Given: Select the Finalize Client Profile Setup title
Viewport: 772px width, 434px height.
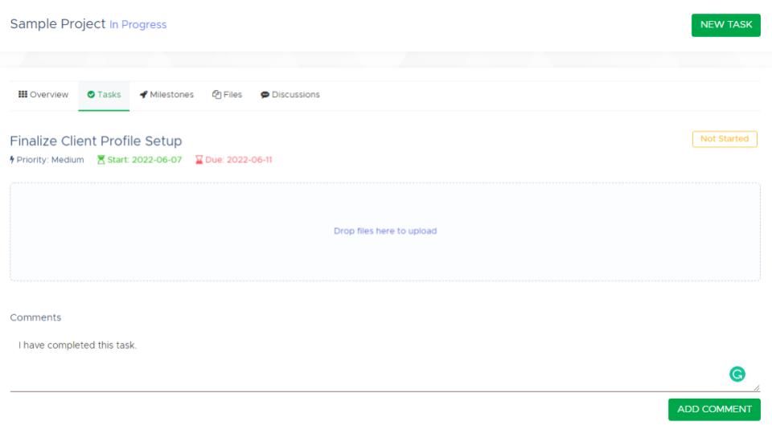Looking at the screenshot, I should (96, 141).
